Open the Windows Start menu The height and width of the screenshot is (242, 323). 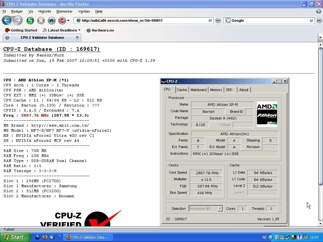click(x=15, y=237)
